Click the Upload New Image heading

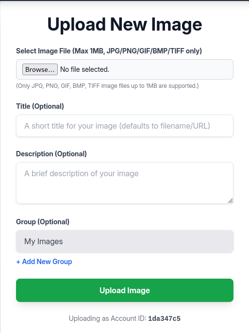click(x=125, y=24)
